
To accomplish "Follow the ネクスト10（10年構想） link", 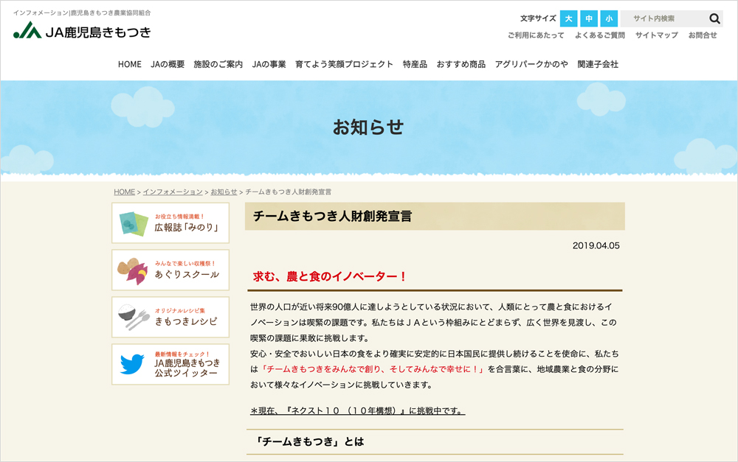I will pyautogui.click(x=358, y=410).
